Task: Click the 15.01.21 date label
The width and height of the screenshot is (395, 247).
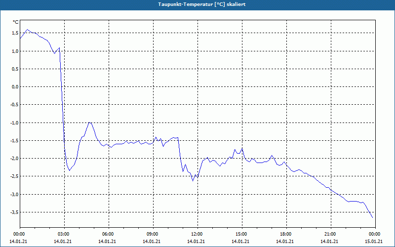Action: 374,241
